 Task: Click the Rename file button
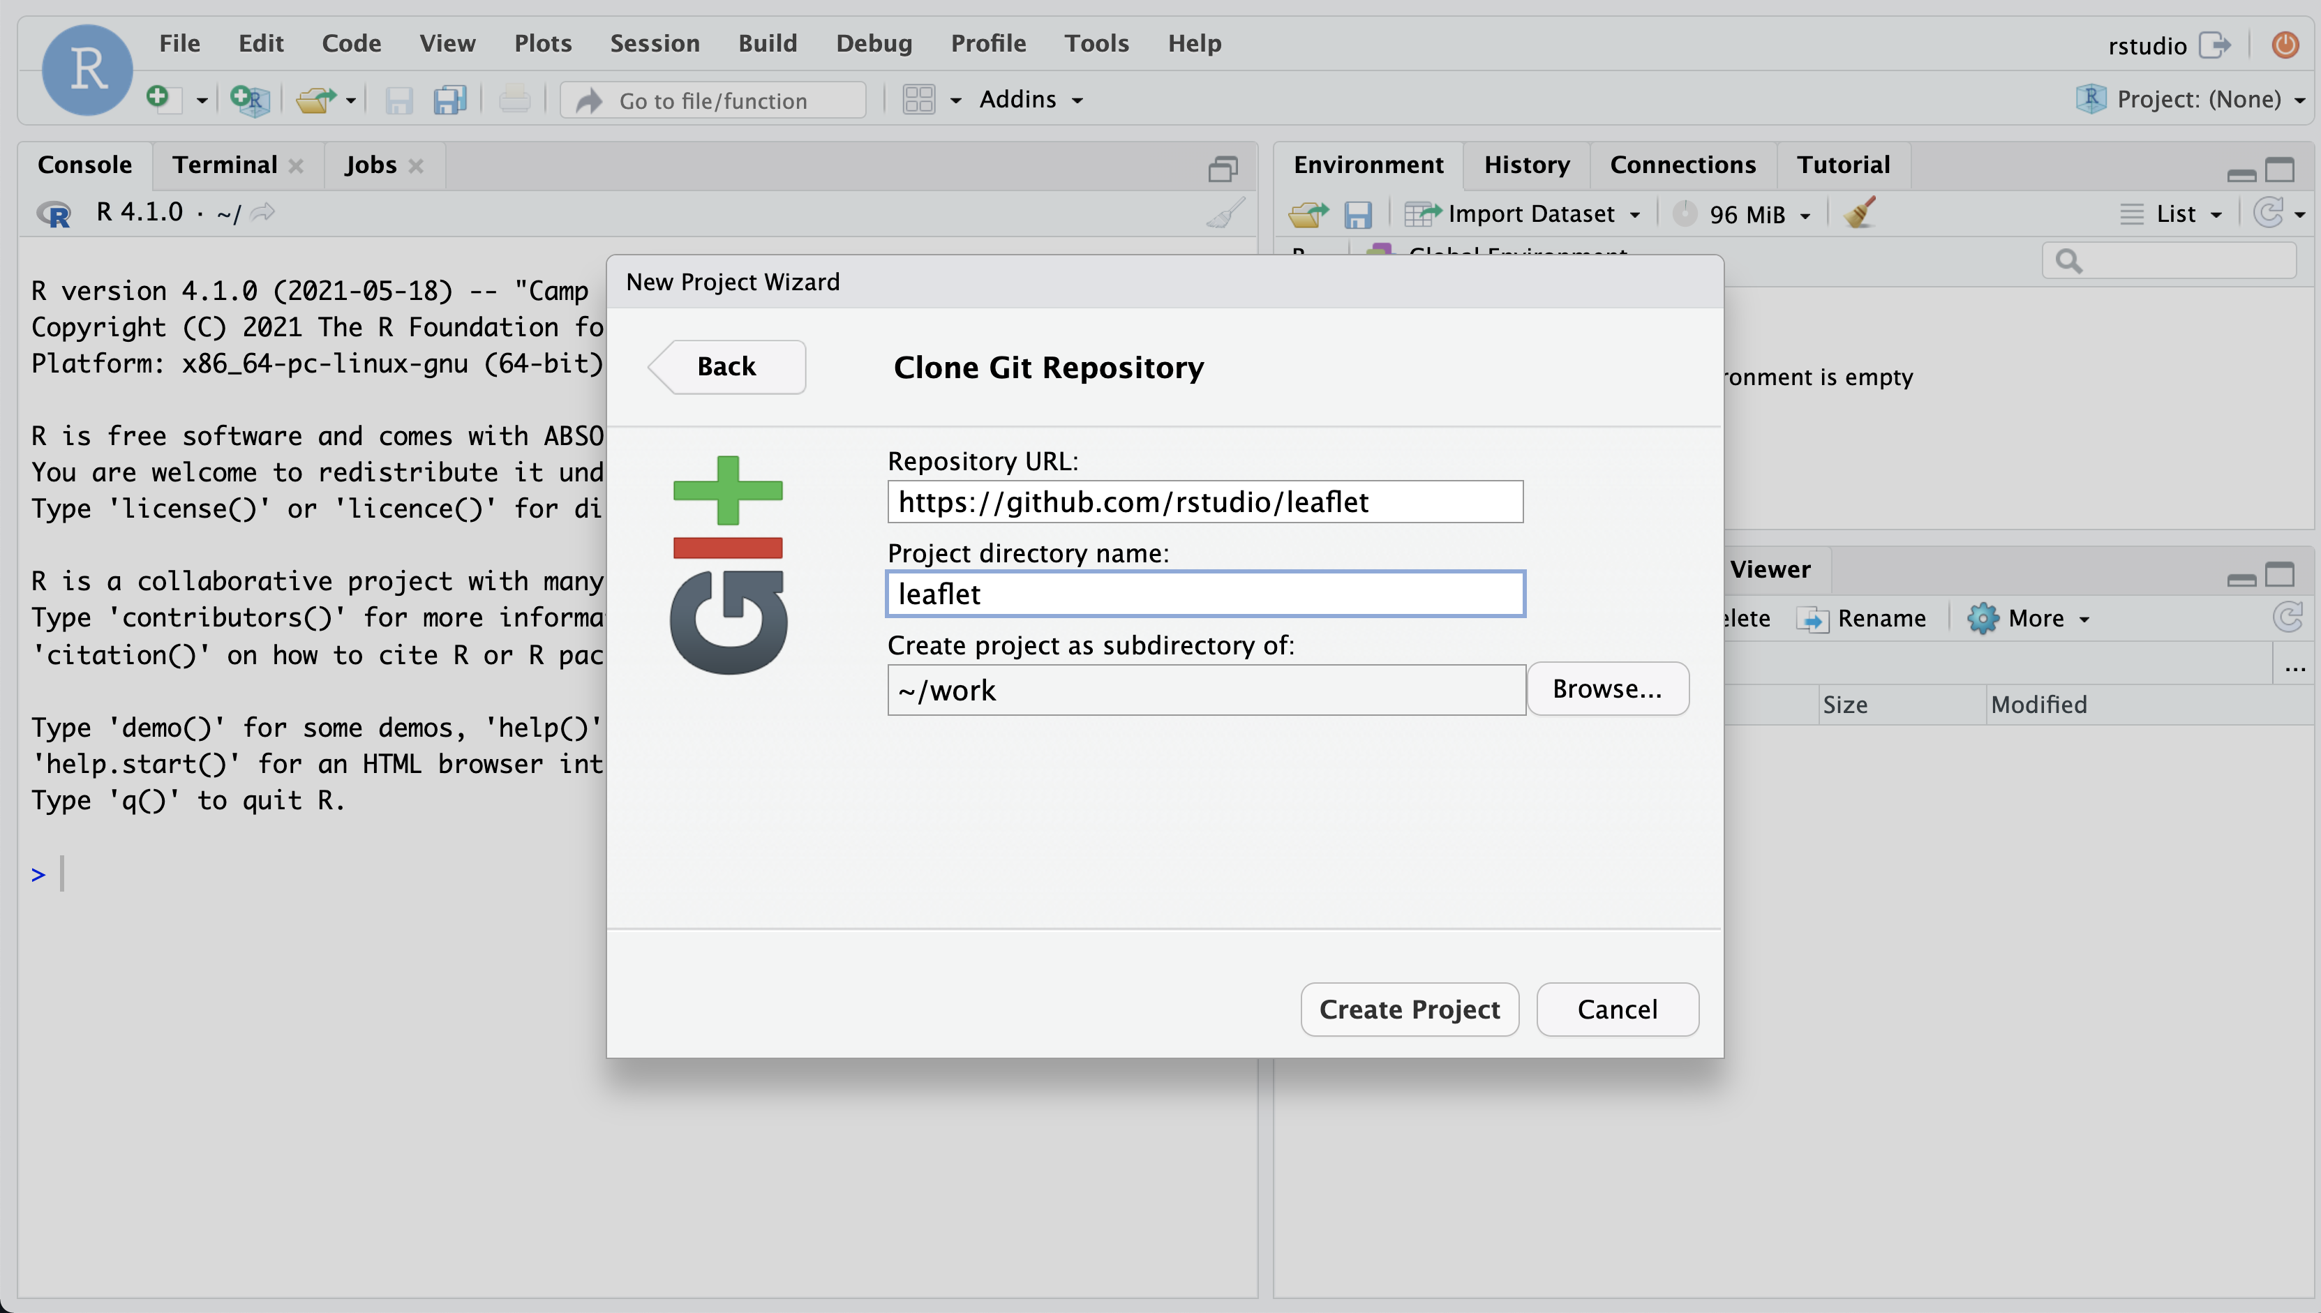pyautogui.click(x=1862, y=619)
